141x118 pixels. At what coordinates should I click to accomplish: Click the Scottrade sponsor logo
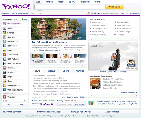tap(46, 104)
